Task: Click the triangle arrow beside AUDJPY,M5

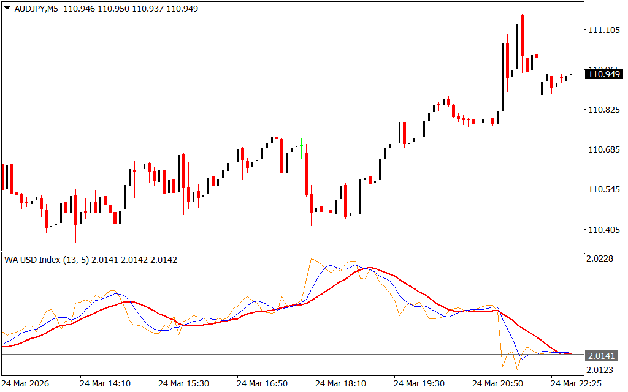Action: [7, 9]
